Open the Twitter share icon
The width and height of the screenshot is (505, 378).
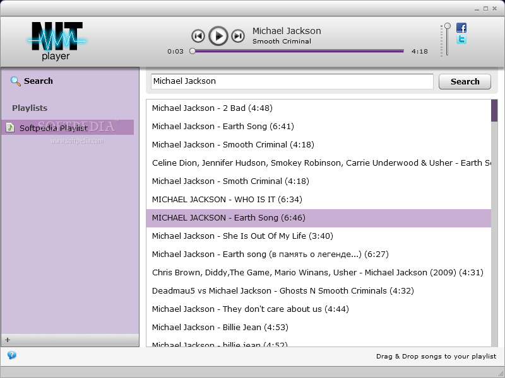461,39
